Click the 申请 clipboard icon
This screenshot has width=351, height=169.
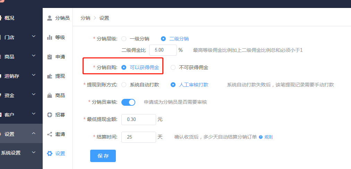pos(50,57)
